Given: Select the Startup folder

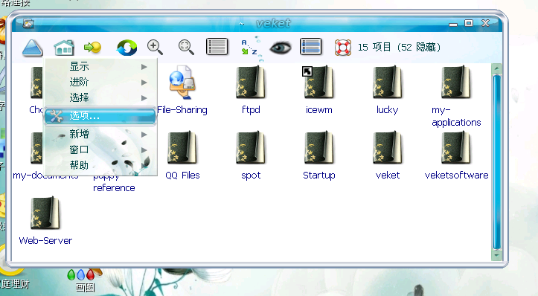Looking at the screenshot, I should point(318,147).
